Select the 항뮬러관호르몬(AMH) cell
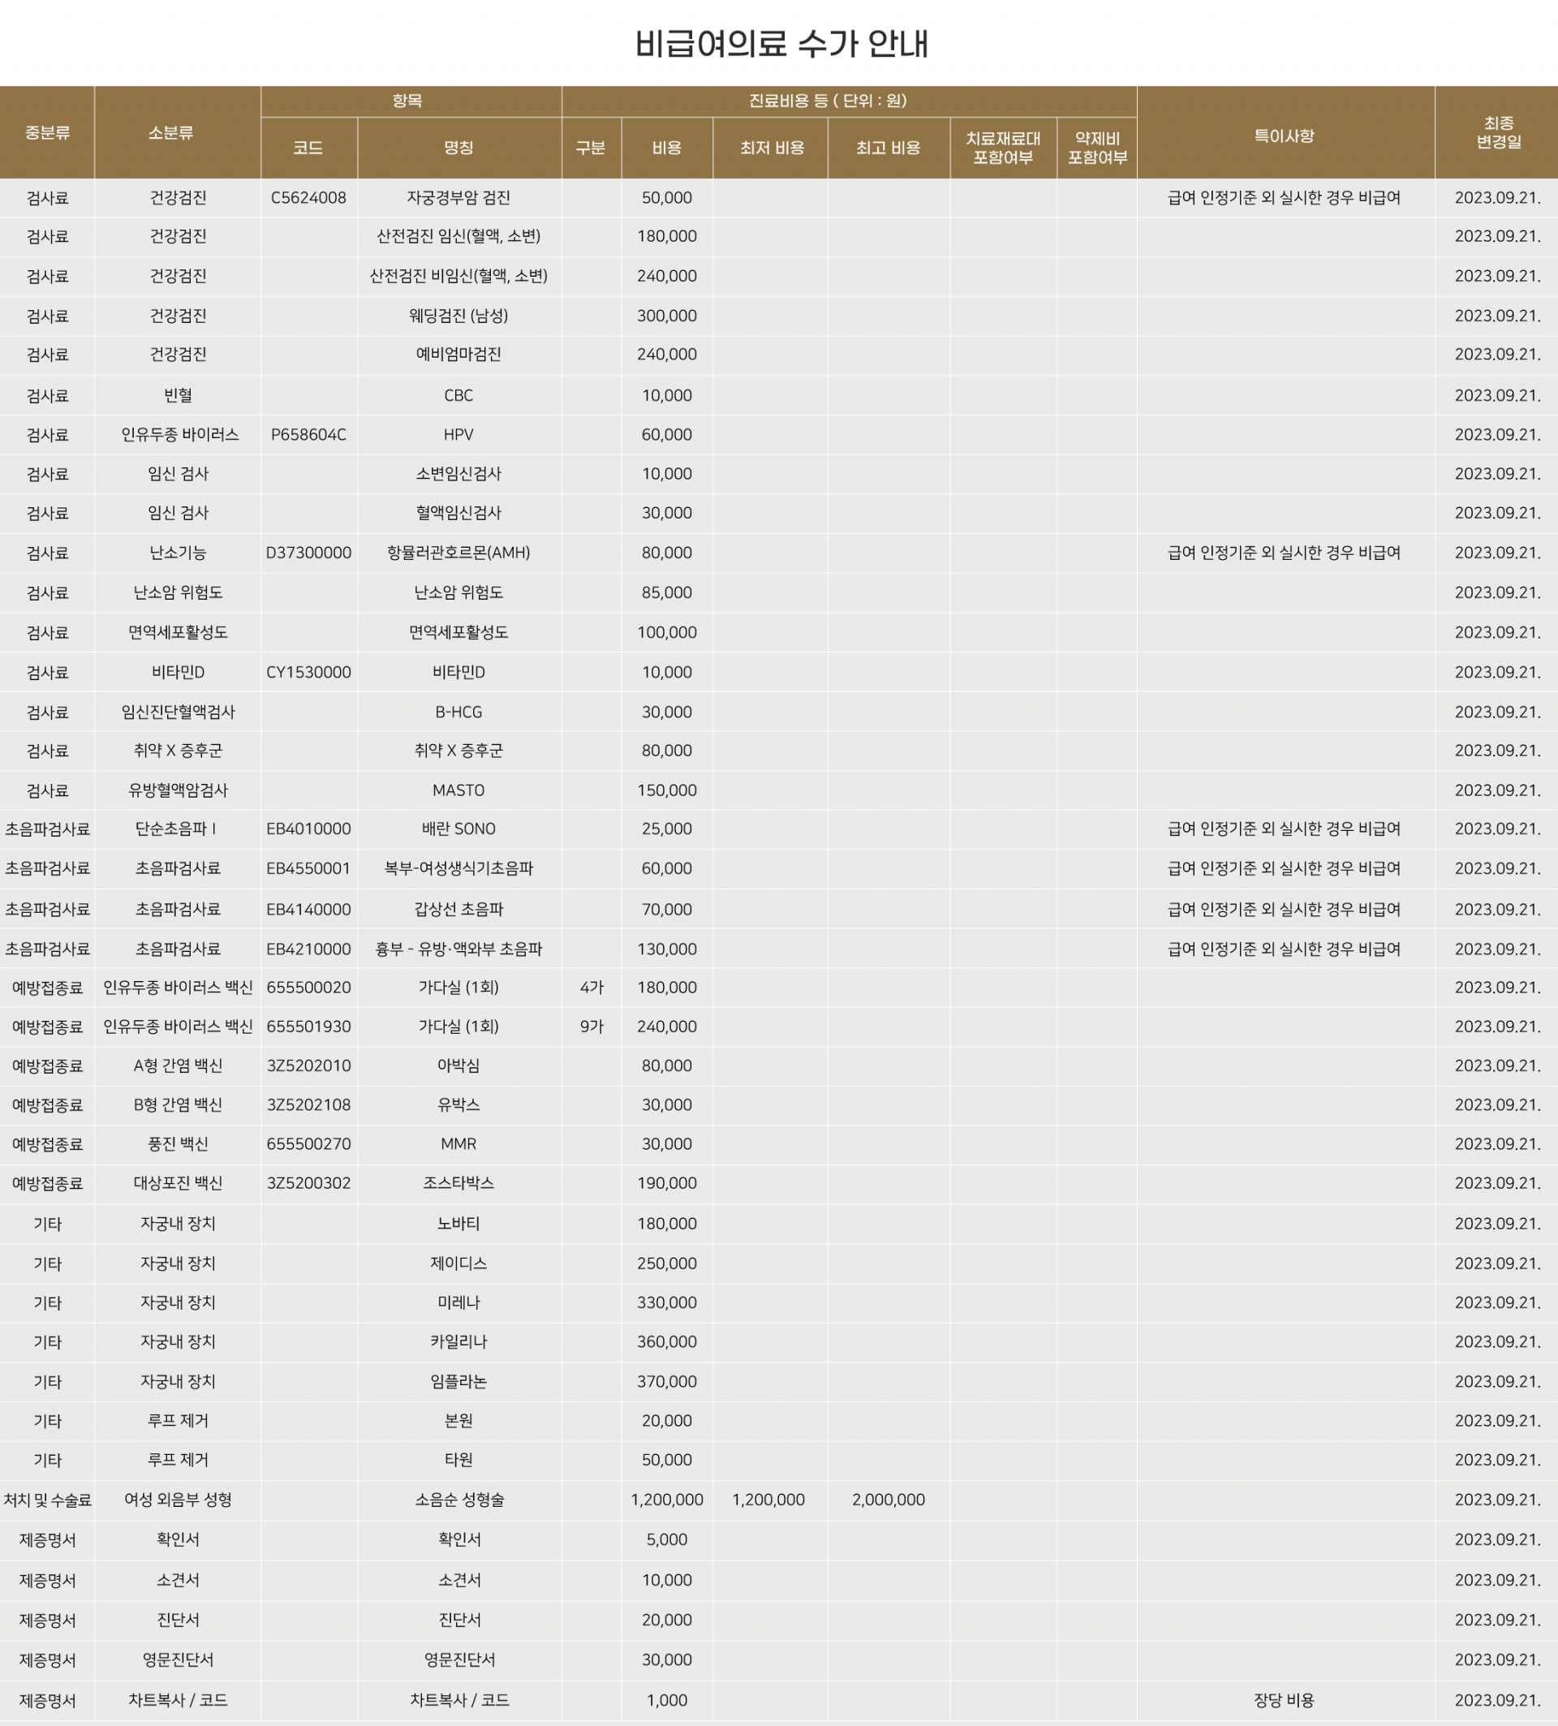 coord(458,553)
